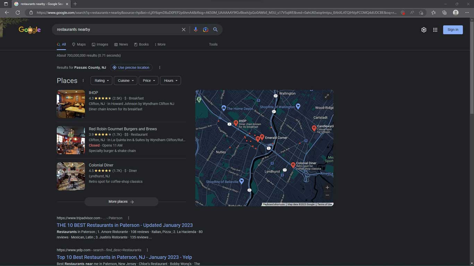The width and height of the screenshot is (474, 266).
Task: Click ShopRite of Belleville marker
Action: point(242,181)
